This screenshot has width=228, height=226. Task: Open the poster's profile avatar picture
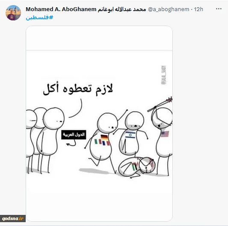click(x=13, y=13)
